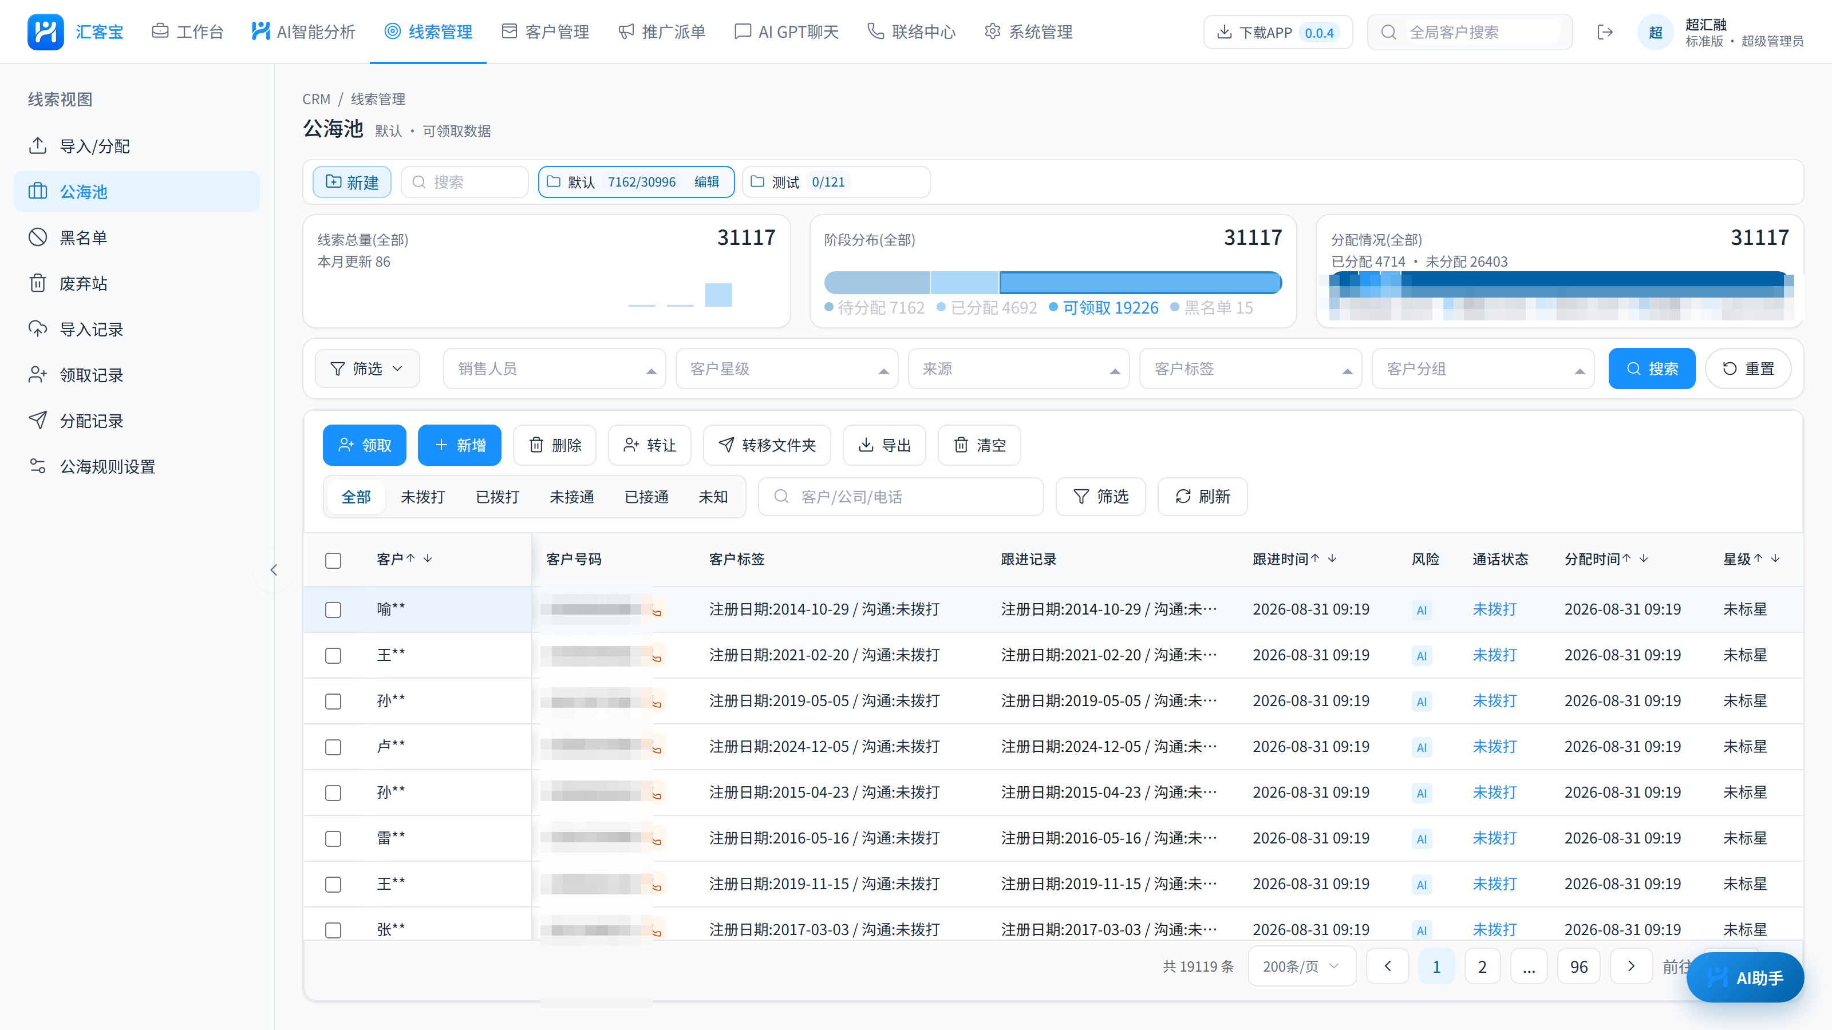Viewport: 1832px width, 1030px height.
Task: Click the 可领取 19226 stage bar segment
Action: pos(1140,283)
